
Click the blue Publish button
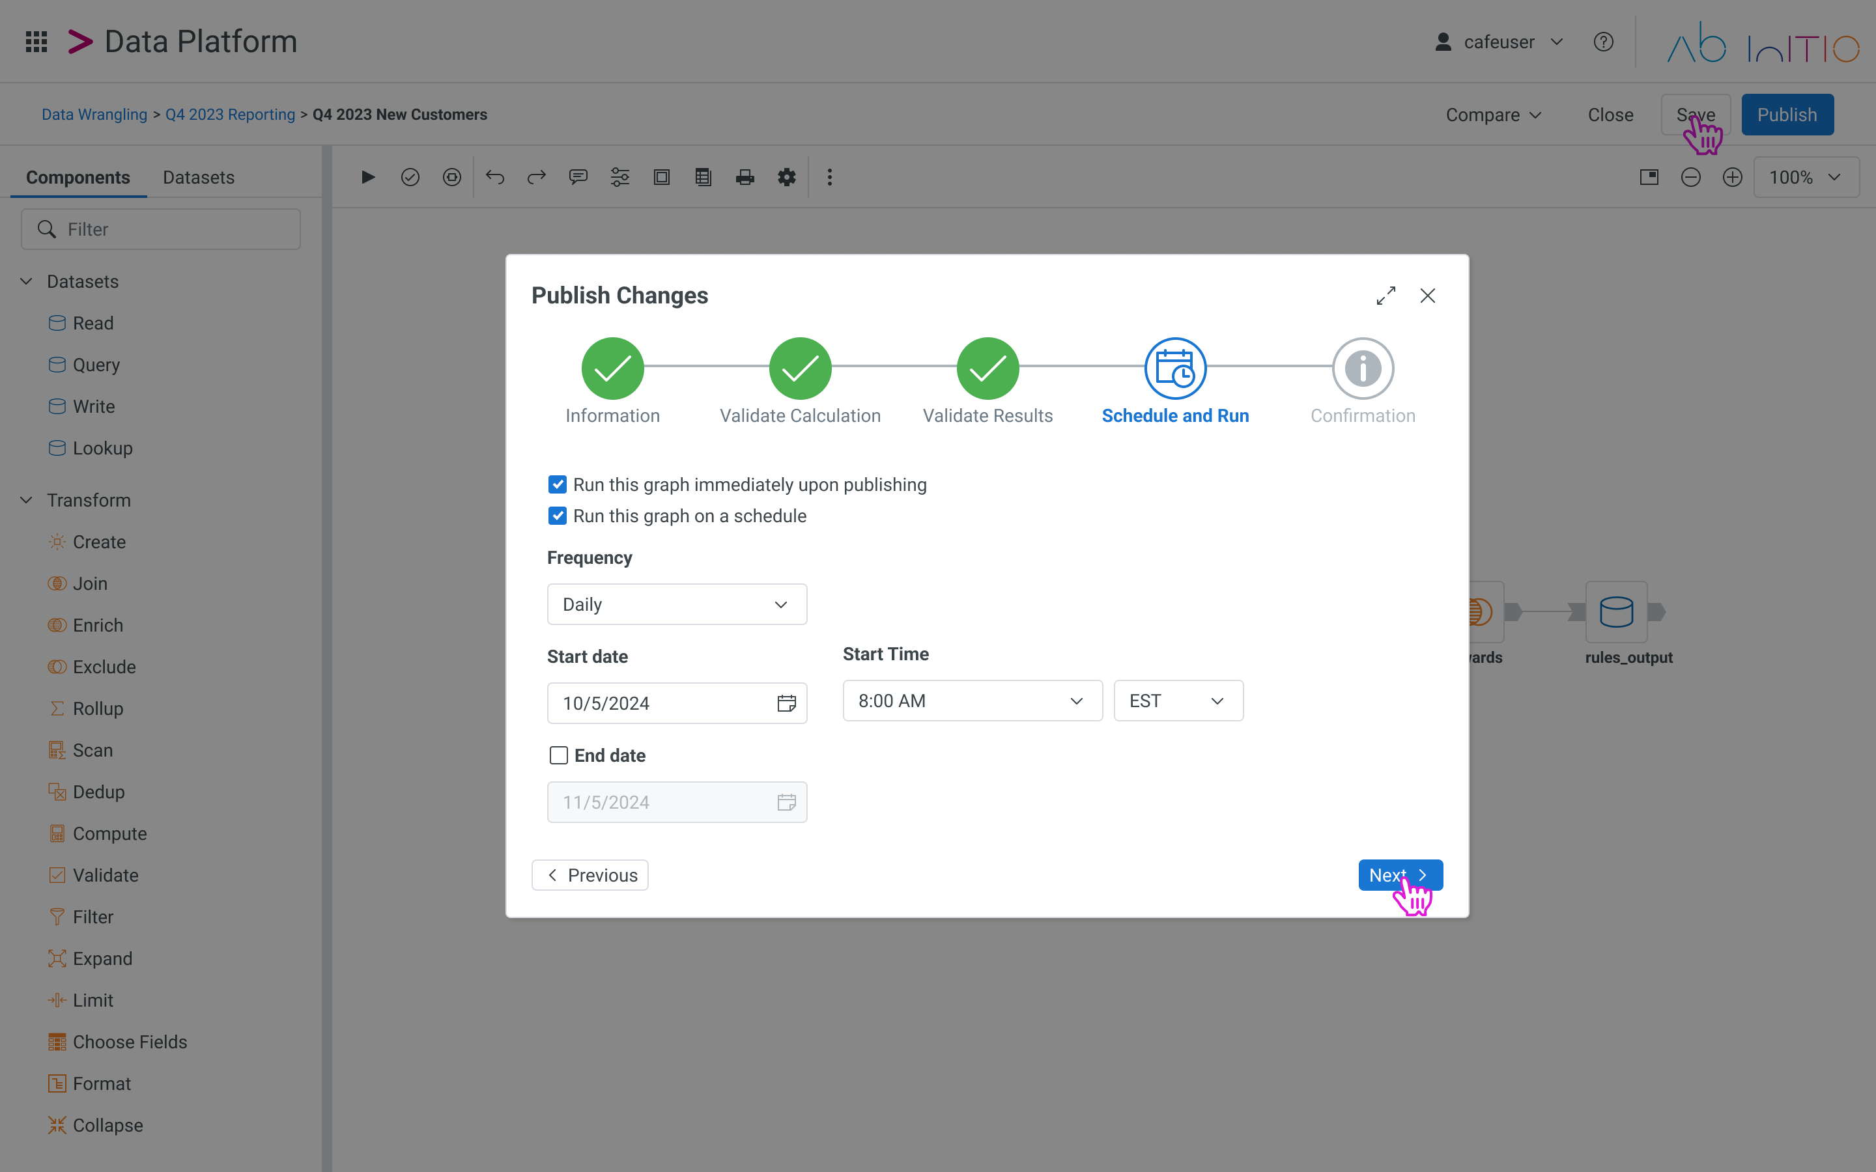(1787, 115)
